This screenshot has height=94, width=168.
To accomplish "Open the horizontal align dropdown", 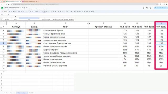I will tap(66, 11).
